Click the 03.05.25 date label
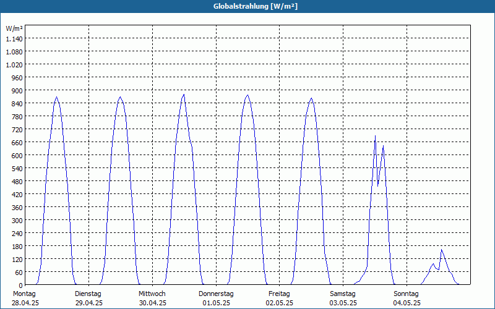Screen dimensions: 495x309 (343, 303)
